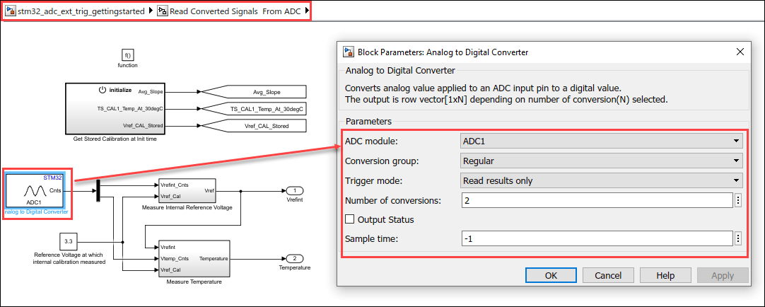Click the function trigger port block
The image size is (765, 307).
pyautogui.click(x=128, y=54)
